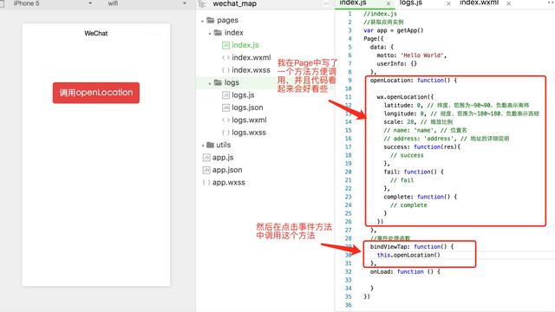Close the logs.js editor tab
The image size is (555, 312).
tap(448, 3)
